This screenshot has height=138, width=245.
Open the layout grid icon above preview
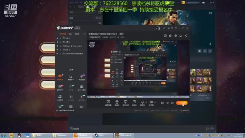tap(175, 36)
